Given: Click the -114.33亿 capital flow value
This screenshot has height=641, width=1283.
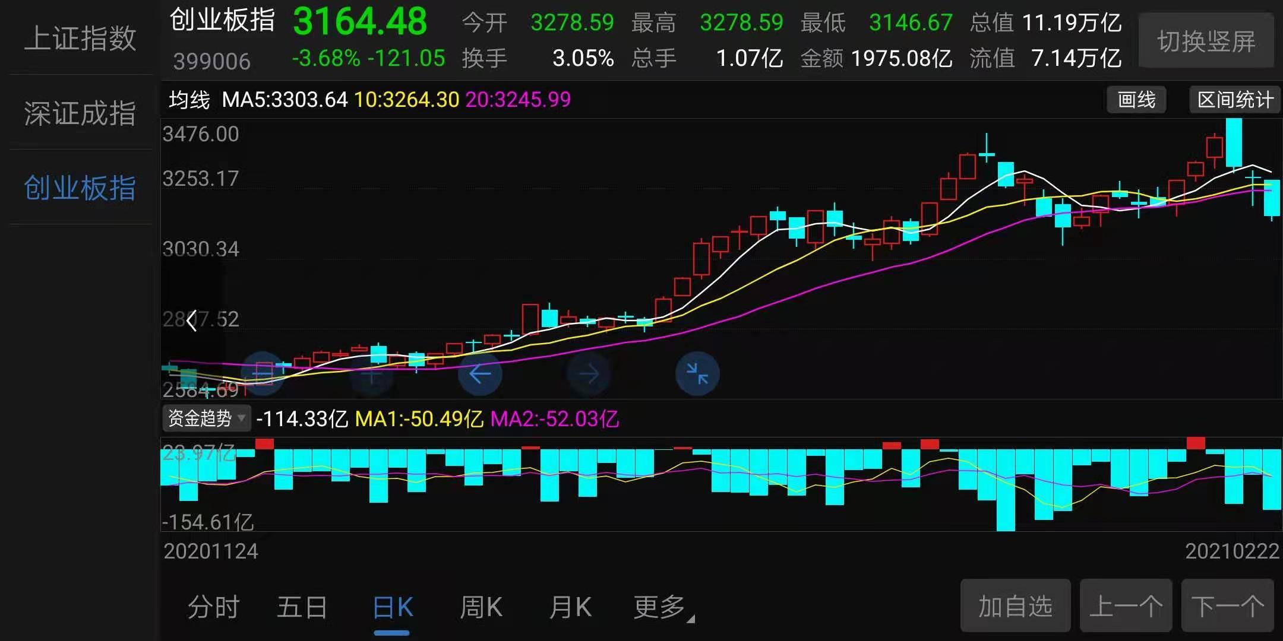Looking at the screenshot, I should 302,419.
